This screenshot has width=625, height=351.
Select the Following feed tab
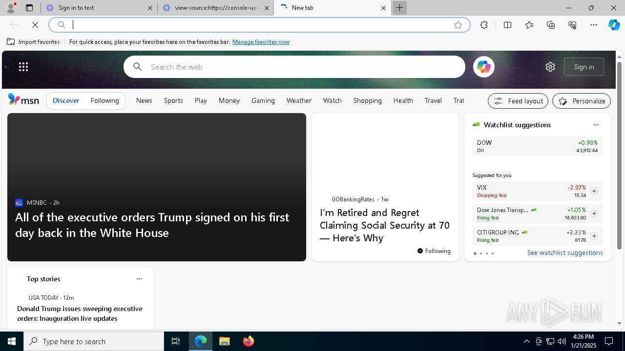point(104,100)
